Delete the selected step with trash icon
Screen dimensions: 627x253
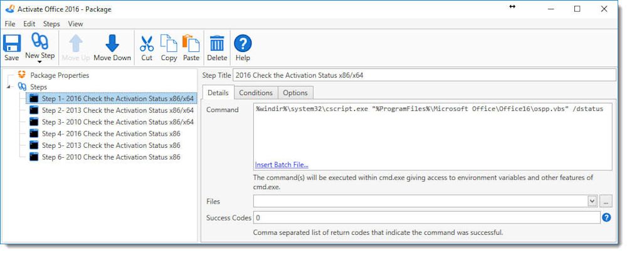tap(217, 43)
